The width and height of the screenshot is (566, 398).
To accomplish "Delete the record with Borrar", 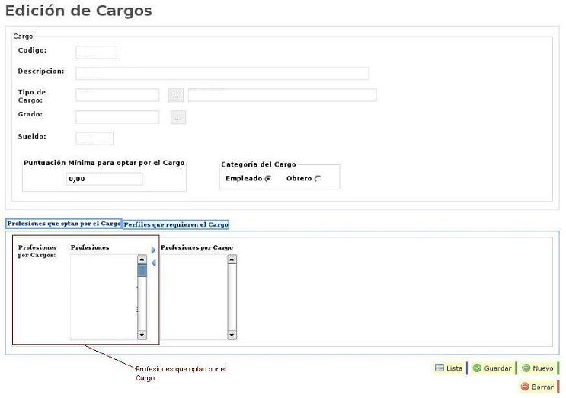I will tap(537, 387).
